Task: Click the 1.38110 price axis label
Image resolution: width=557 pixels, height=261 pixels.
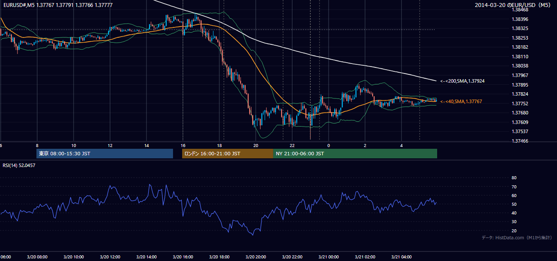Action: click(520, 57)
